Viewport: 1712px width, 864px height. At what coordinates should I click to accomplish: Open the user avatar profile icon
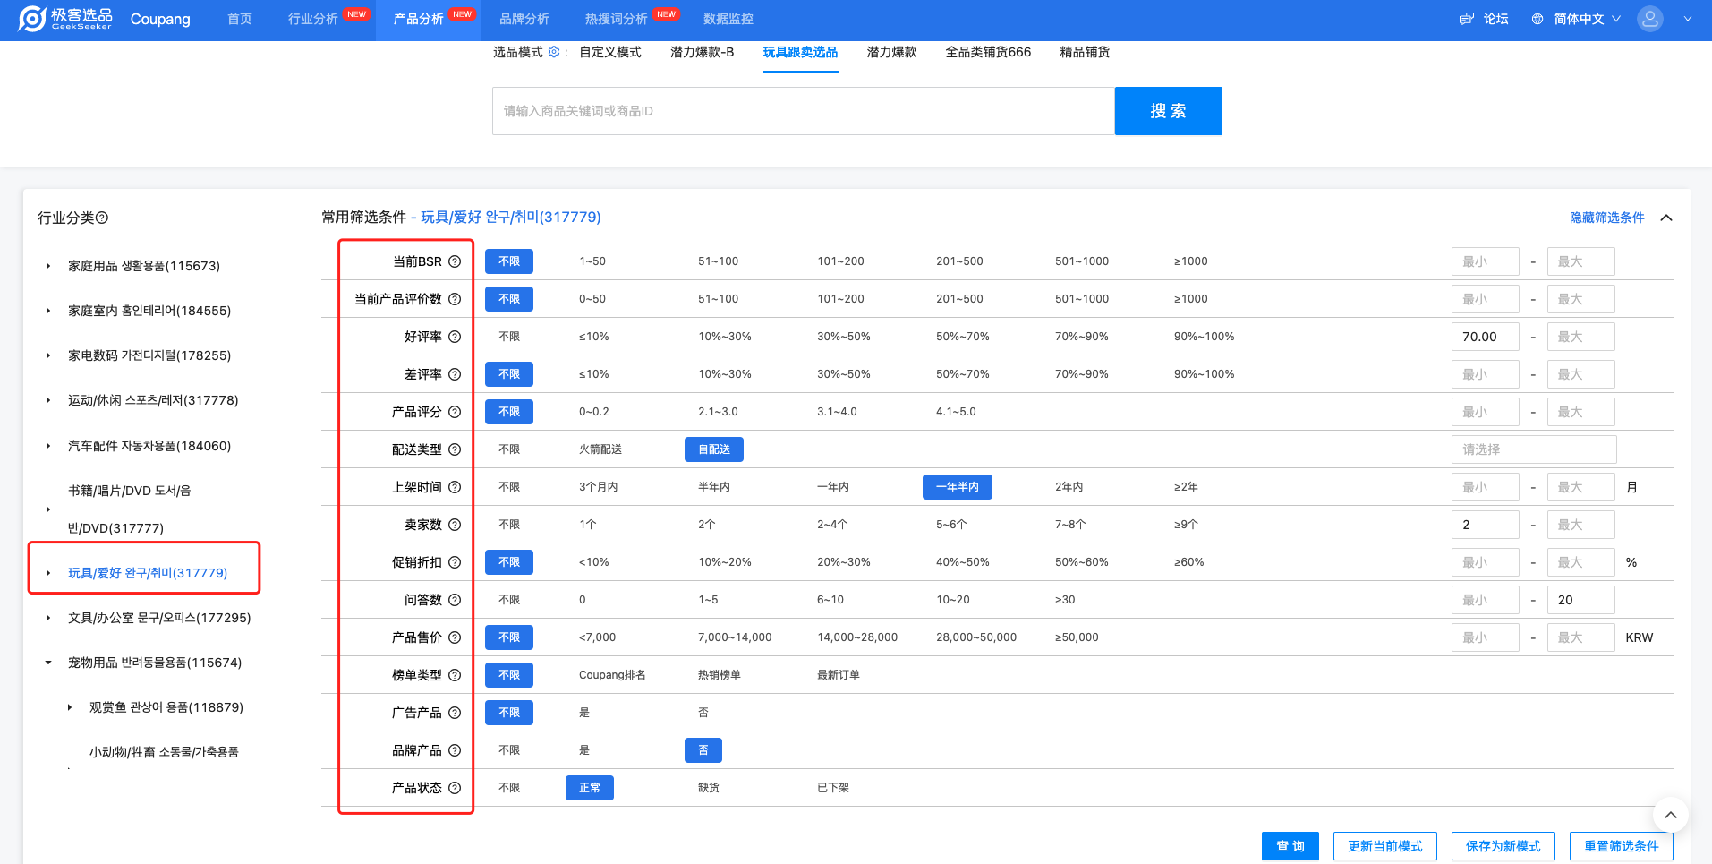[1649, 19]
